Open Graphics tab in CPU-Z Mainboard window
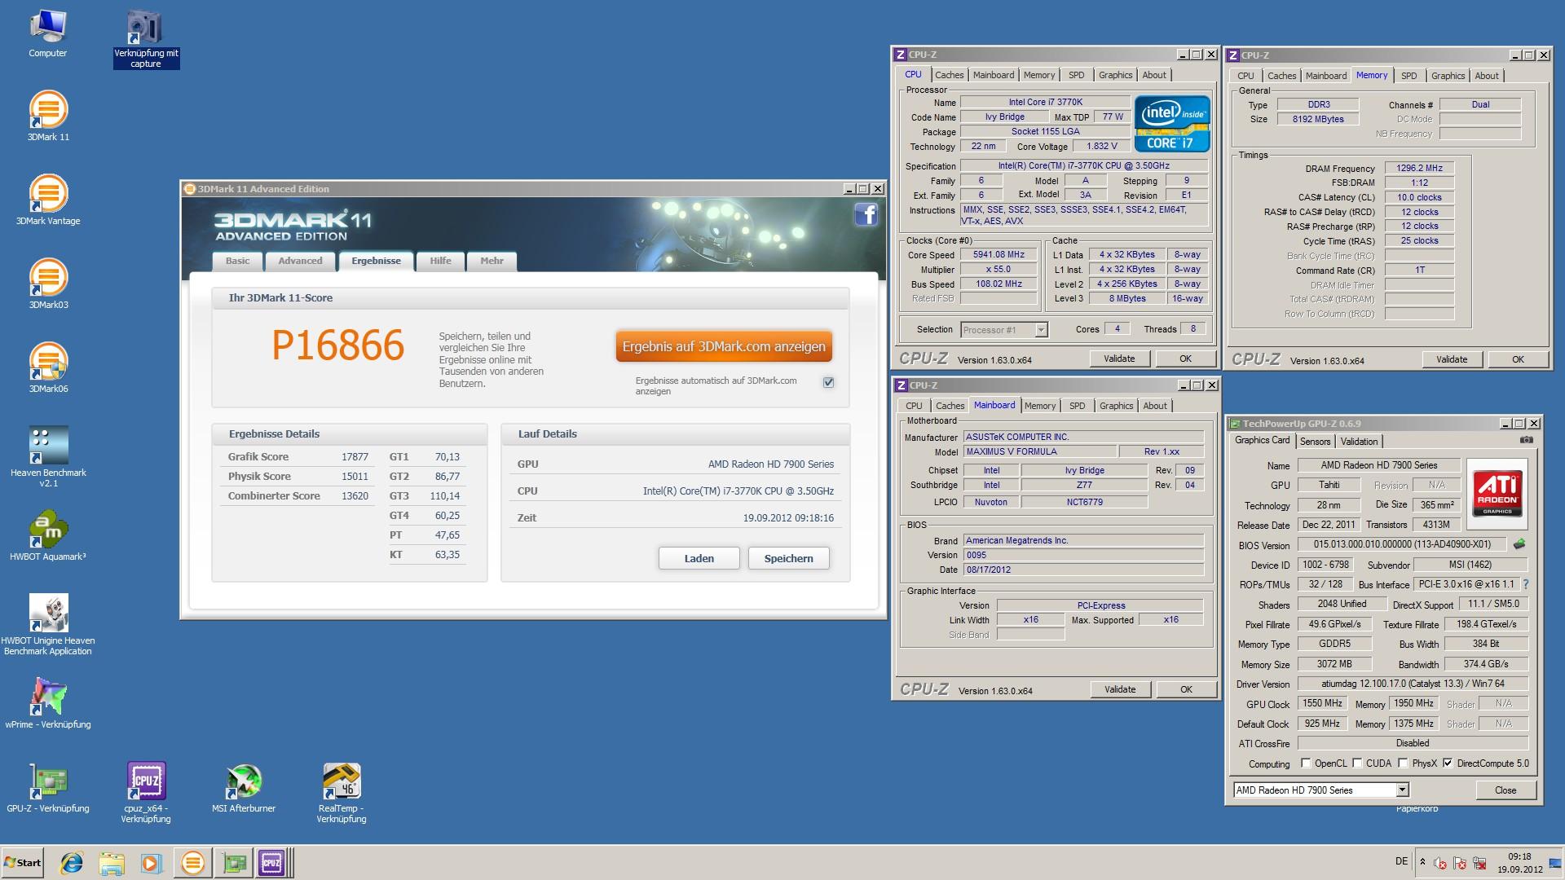The height and width of the screenshot is (880, 1565). pyautogui.click(x=1116, y=406)
